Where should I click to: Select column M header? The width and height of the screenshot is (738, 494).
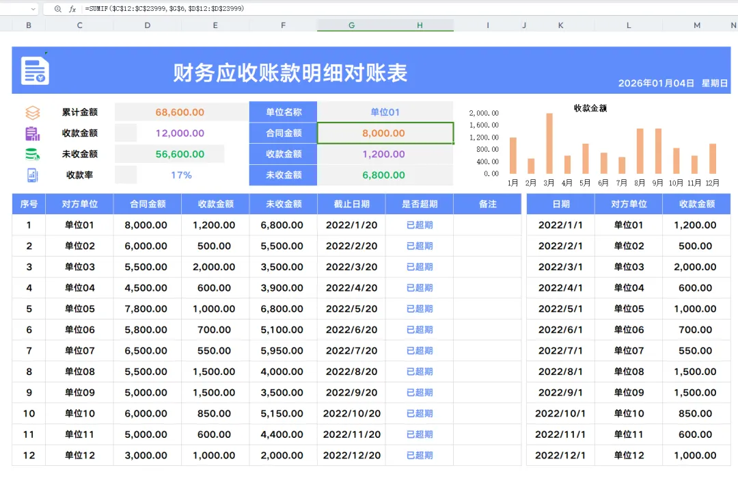click(x=696, y=25)
